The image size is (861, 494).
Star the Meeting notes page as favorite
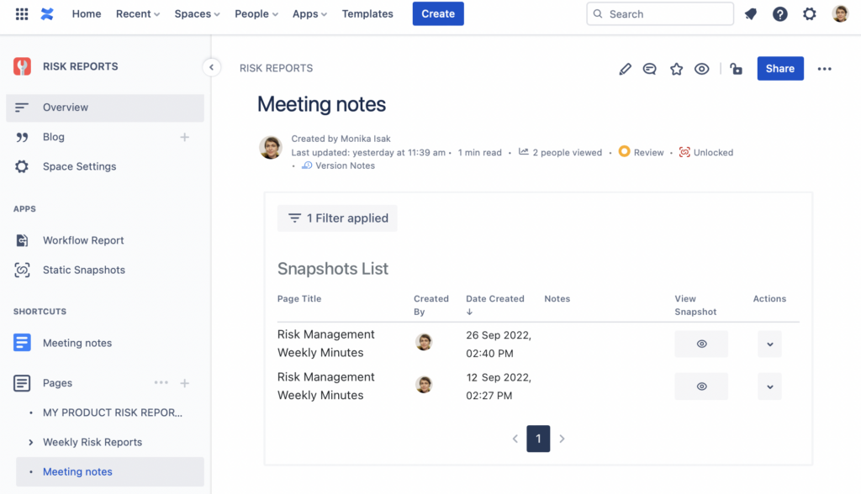(676, 68)
